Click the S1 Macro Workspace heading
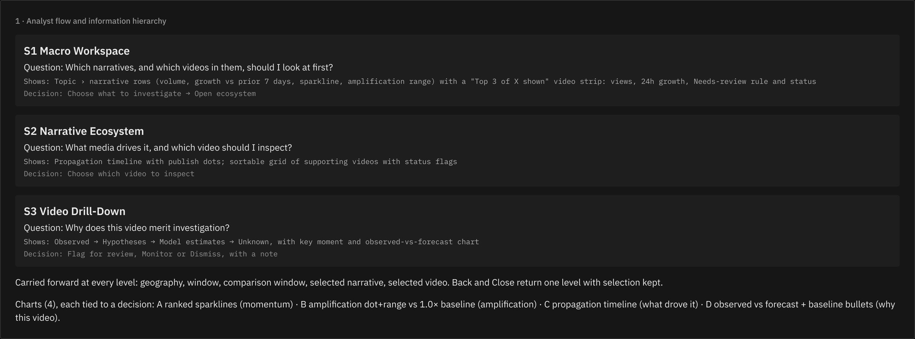The height and width of the screenshot is (339, 915). tap(77, 51)
